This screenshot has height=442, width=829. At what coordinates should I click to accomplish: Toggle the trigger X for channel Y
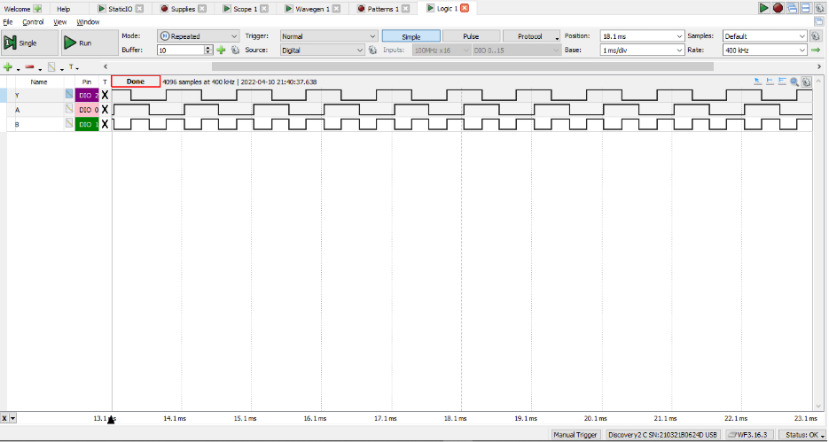tap(105, 95)
